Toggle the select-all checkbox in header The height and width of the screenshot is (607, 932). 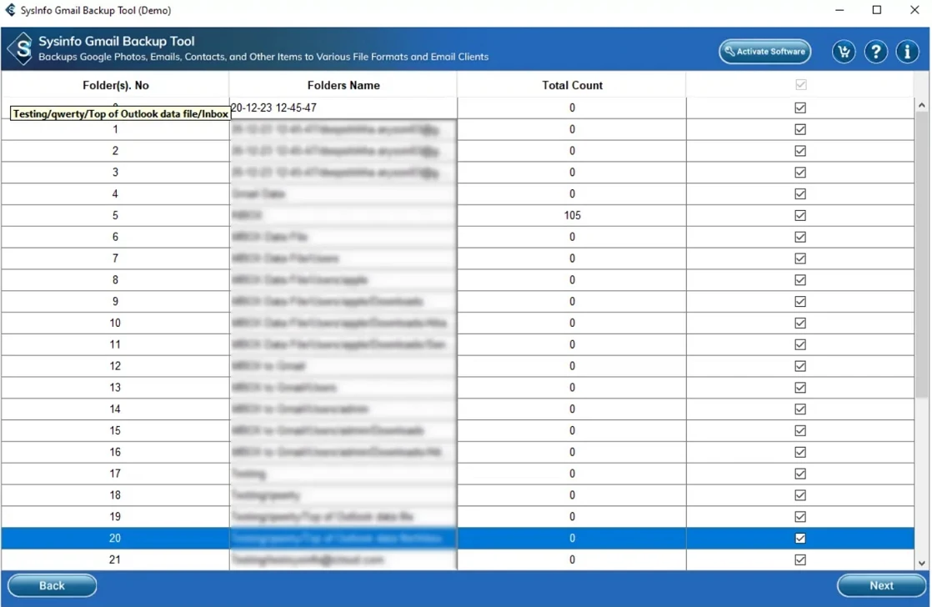(800, 84)
